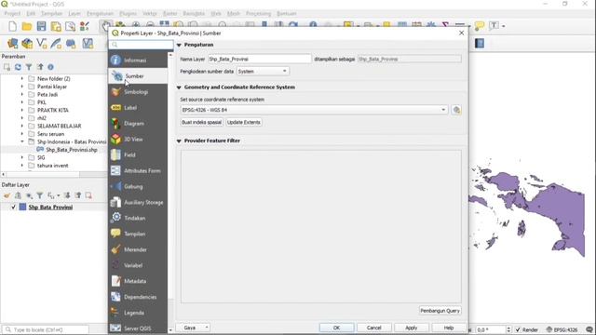Collapse the Shp Indonesia - Batas Provinsi folder
Image resolution: width=596 pixels, height=335 pixels.
[x=22, y=141]
